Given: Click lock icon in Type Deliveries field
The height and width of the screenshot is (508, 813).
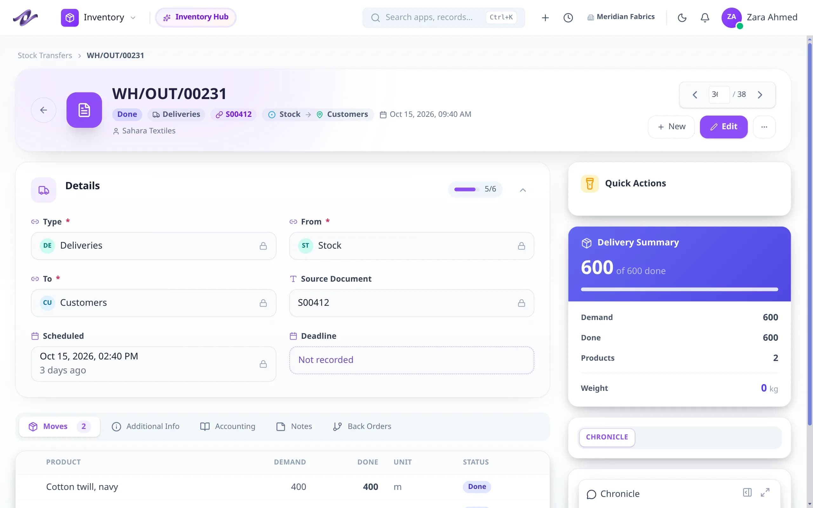Looking at the screenshot, I should pyautogui.click(x=263, y=246).
